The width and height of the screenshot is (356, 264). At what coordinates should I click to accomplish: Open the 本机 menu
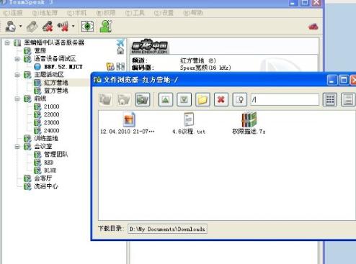tap(76, 13)
